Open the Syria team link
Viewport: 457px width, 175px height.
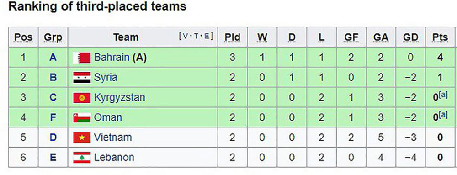106,78
